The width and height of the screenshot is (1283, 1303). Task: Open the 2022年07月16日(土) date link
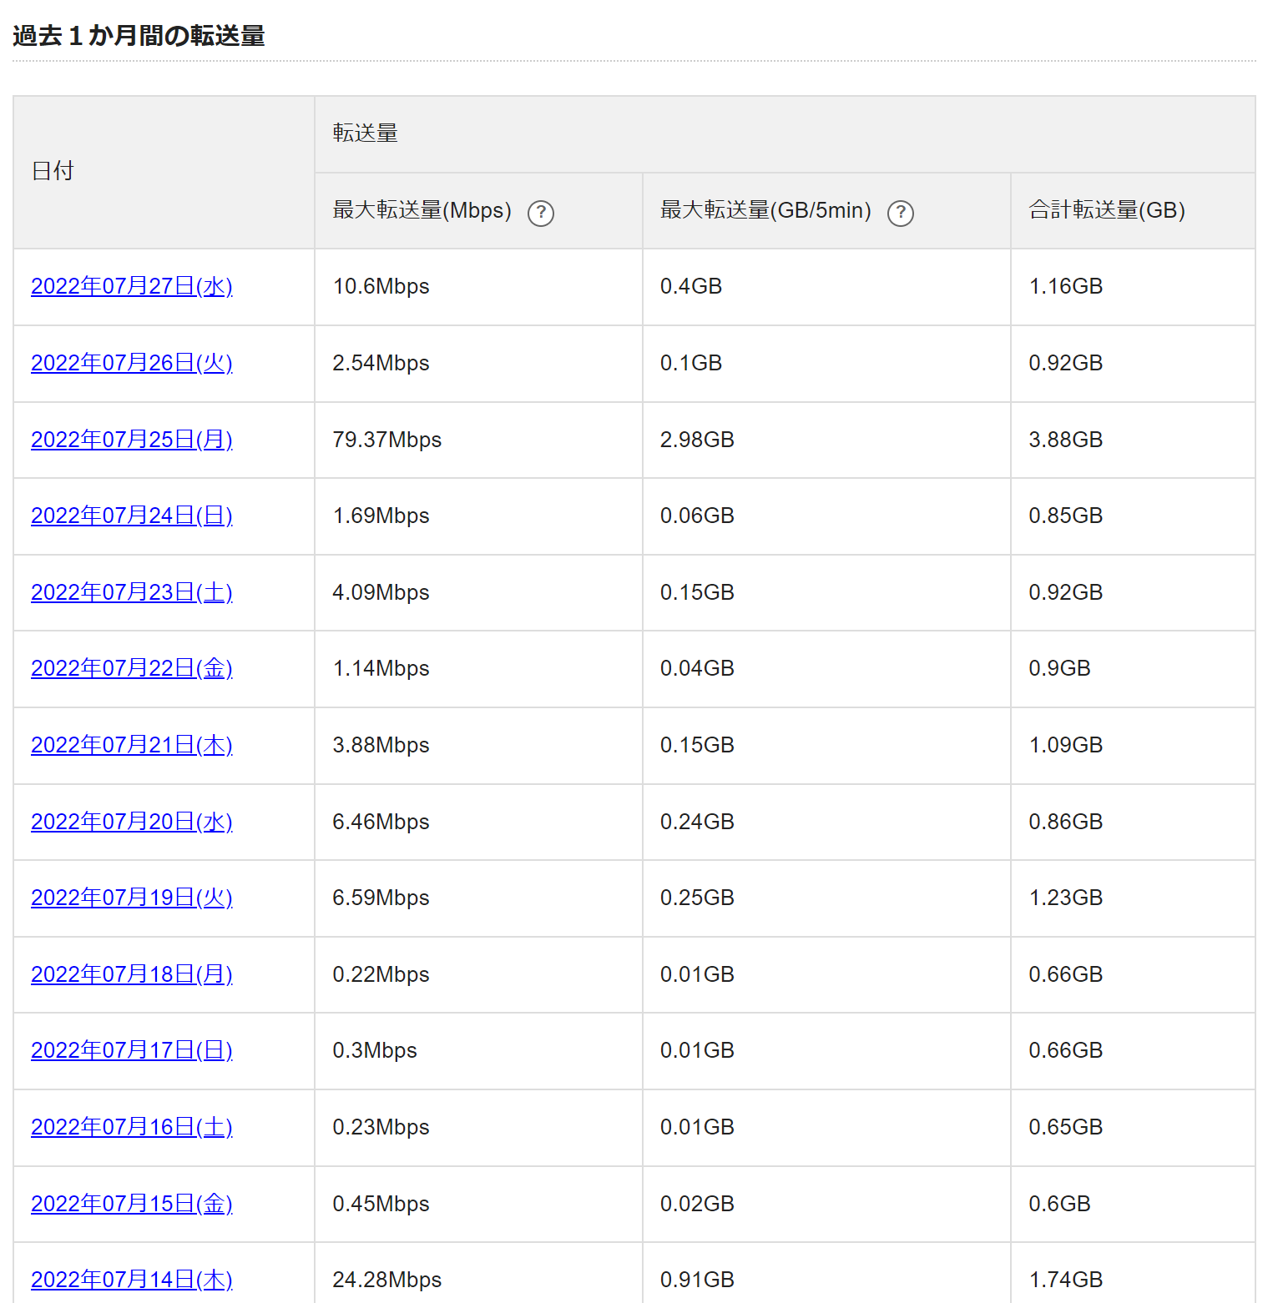tap(132, 1127)
